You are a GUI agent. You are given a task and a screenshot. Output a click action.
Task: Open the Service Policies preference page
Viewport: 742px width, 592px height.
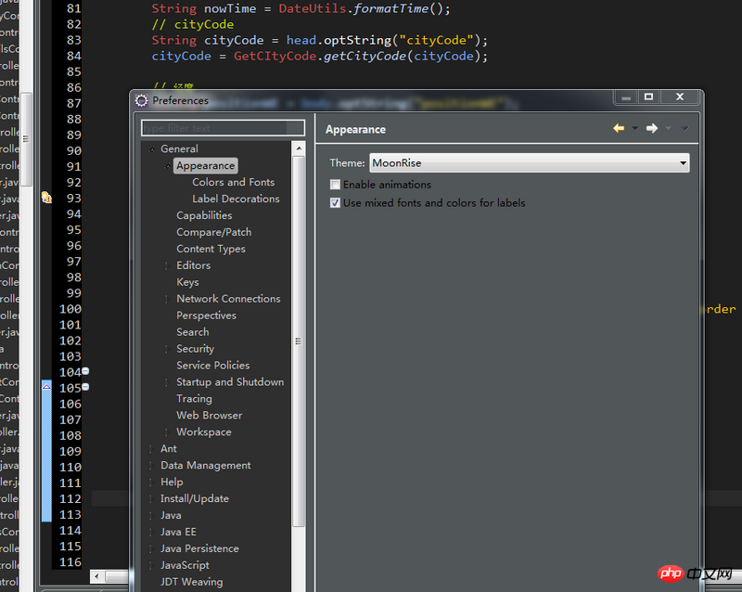pos(213,366)
